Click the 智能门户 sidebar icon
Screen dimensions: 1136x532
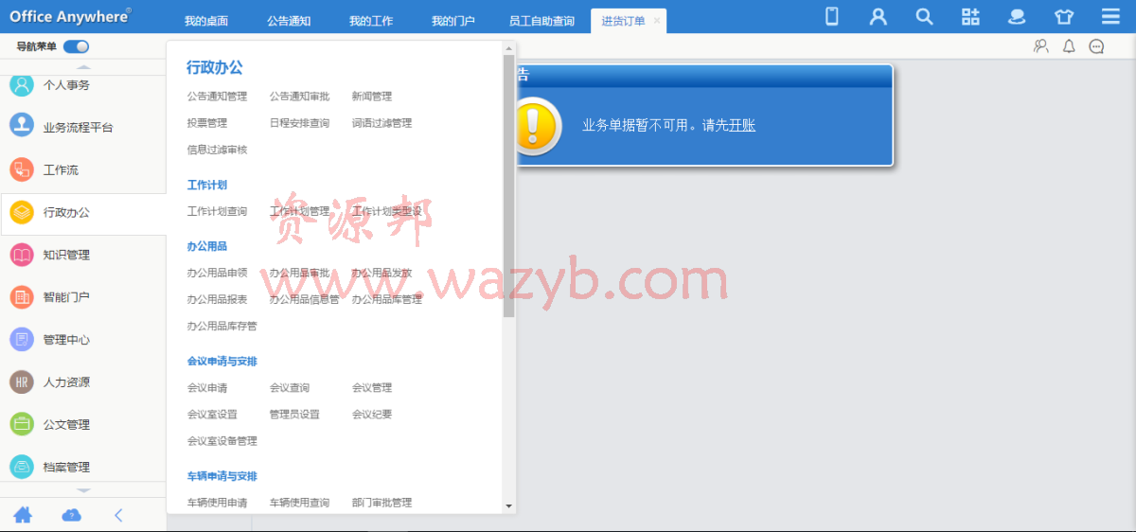pyautogui.click(x=22, y=297)
